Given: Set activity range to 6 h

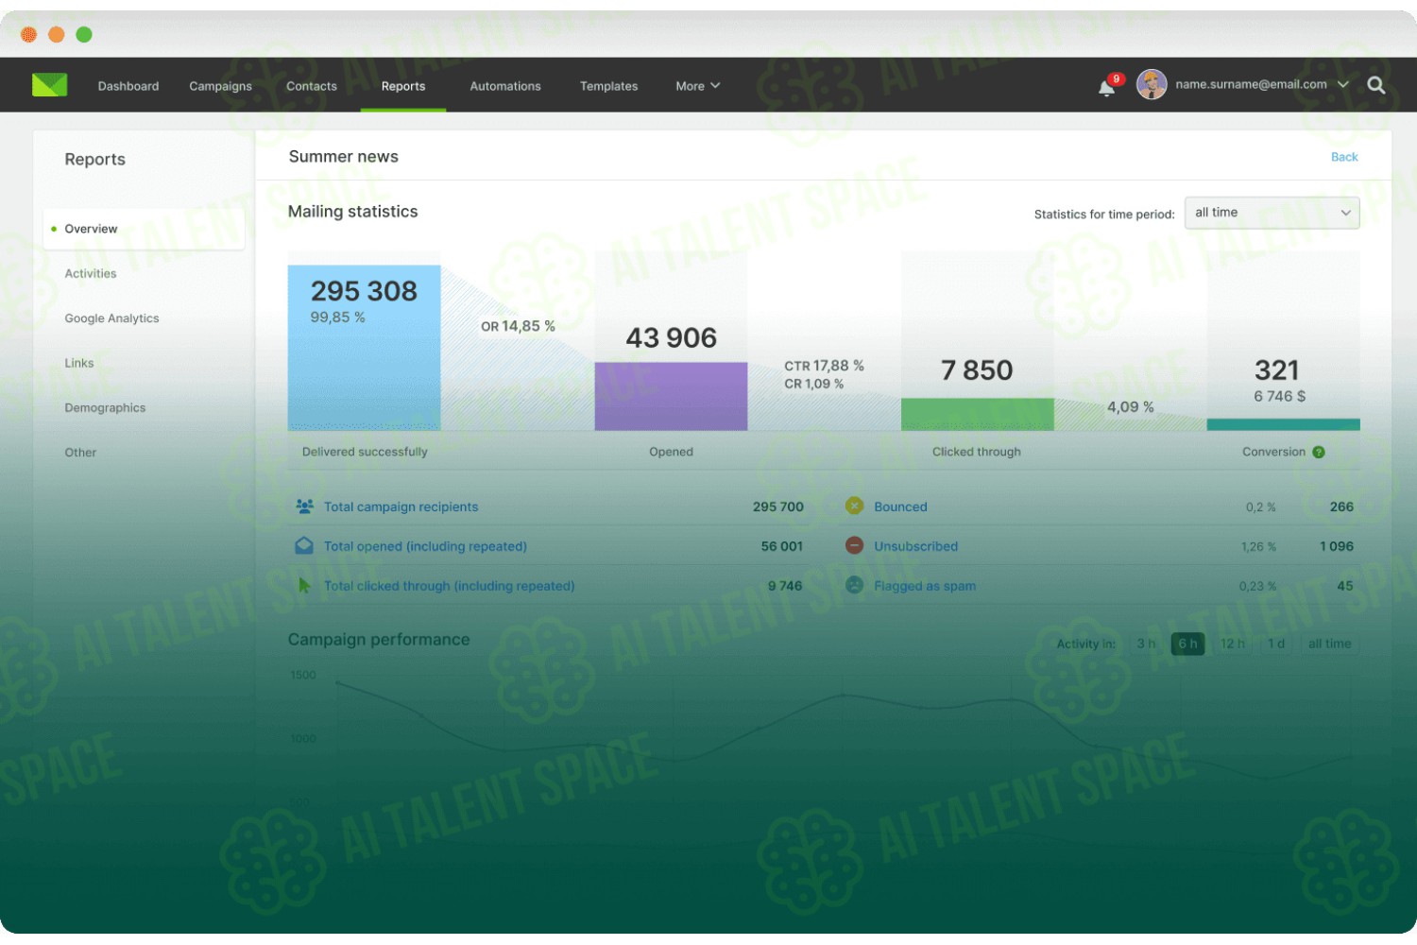Looking at the screenshot, I should point(1187,644).
